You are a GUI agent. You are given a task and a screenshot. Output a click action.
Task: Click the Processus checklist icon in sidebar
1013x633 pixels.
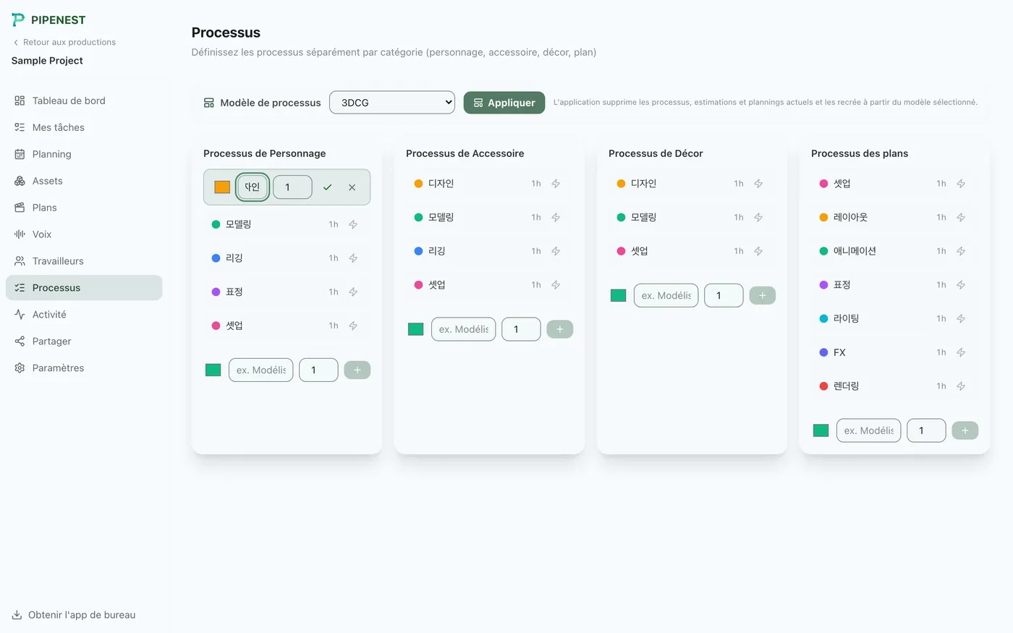(20, 288)
